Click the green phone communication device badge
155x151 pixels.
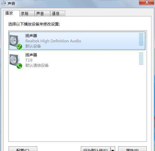click(x=19, y=66)
